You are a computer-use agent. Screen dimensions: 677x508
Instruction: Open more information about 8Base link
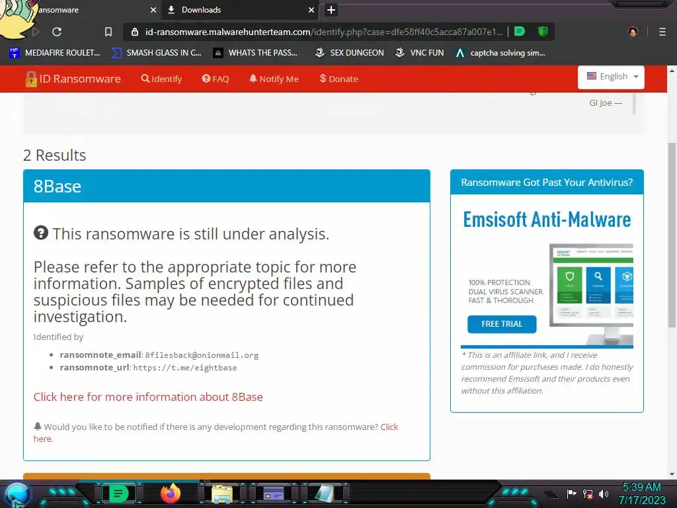coord(148,397)
